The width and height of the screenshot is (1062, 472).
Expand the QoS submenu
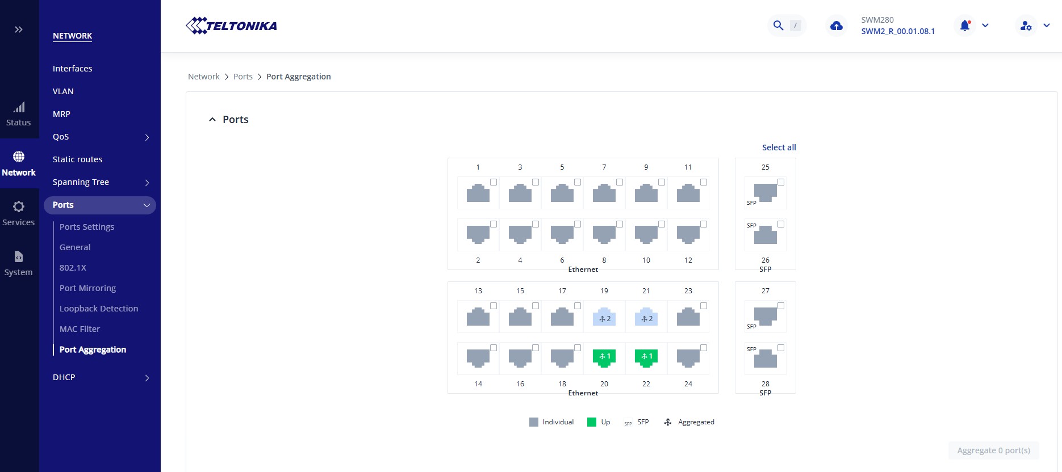tap(147, 137)
